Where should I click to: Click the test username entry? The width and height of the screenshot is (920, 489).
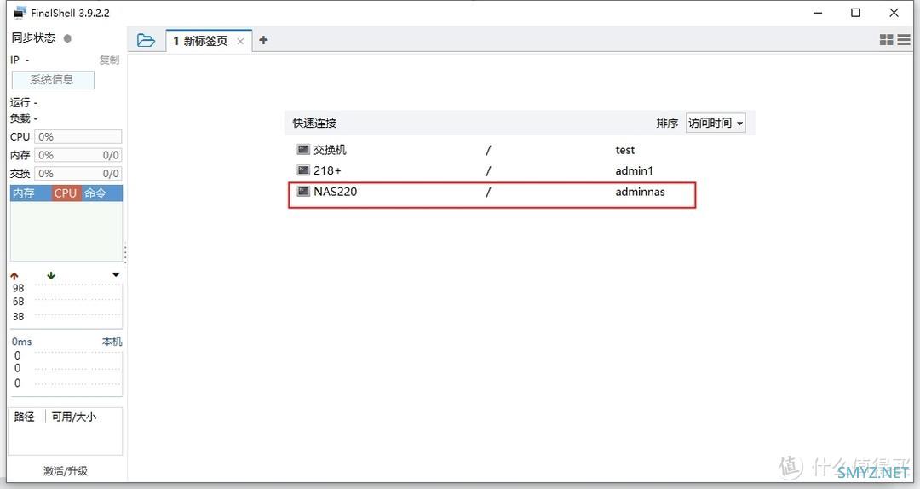(625, 150)
